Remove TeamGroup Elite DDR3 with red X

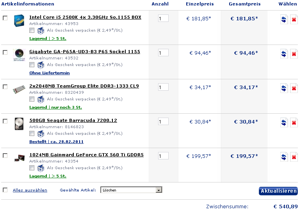[x=294, y=88]
